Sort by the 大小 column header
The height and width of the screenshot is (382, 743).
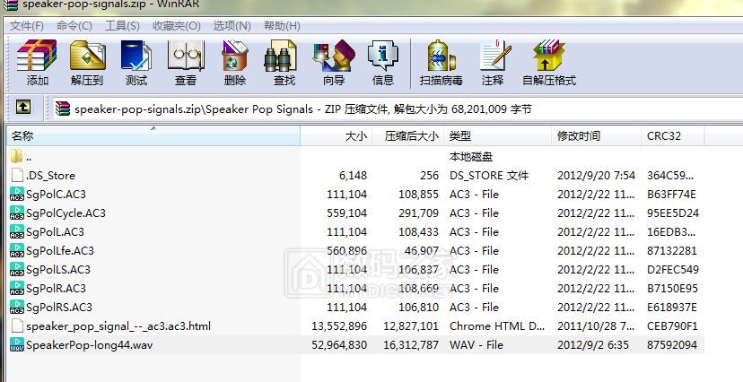coord(337,136)
